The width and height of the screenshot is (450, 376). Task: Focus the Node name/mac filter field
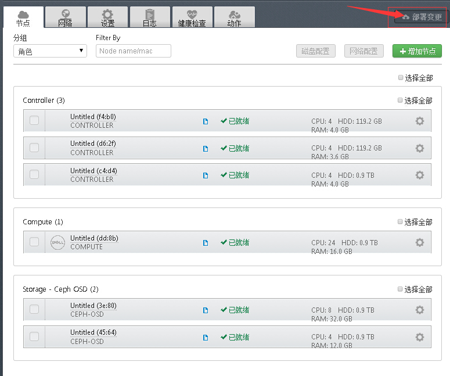point(134,51)
